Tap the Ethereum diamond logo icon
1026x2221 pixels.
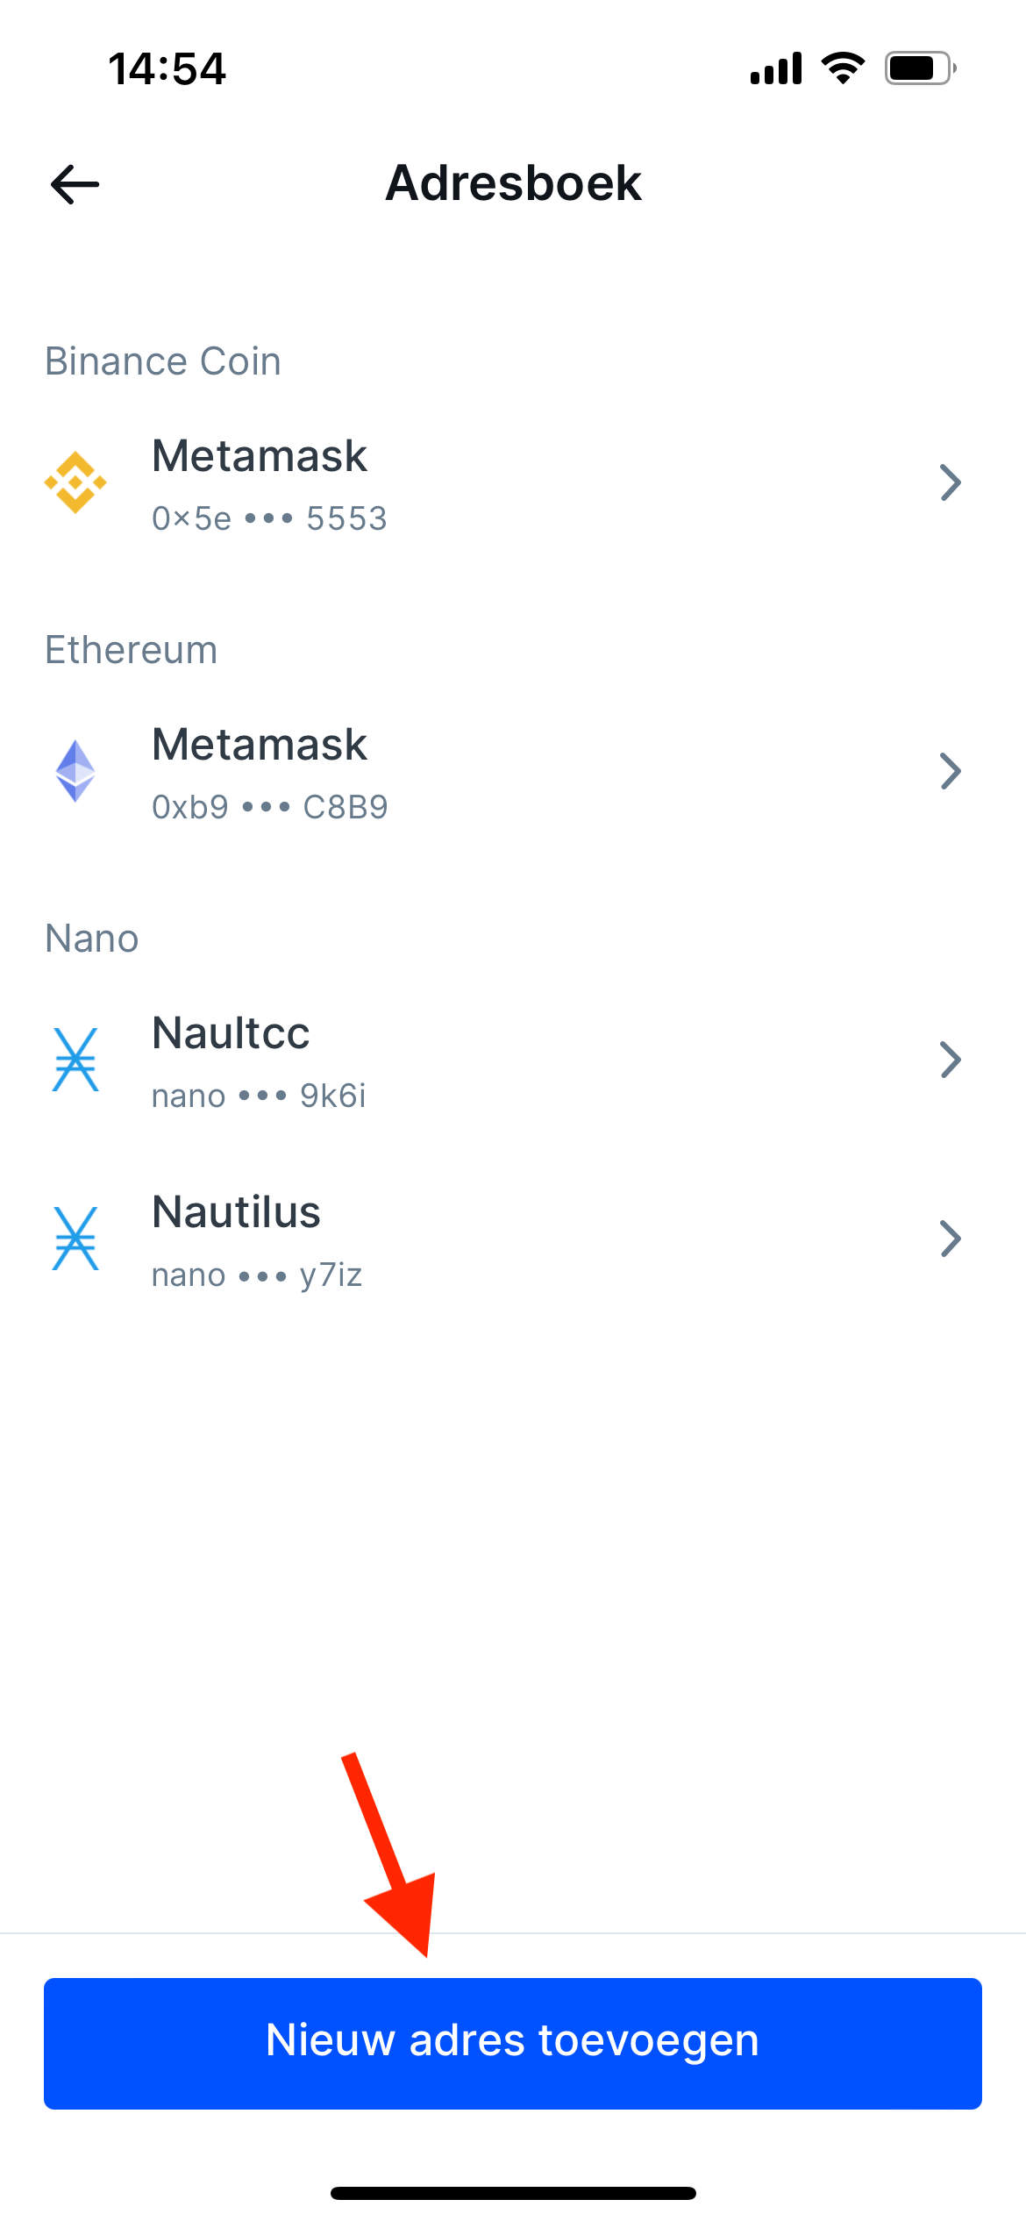[75, 771]
